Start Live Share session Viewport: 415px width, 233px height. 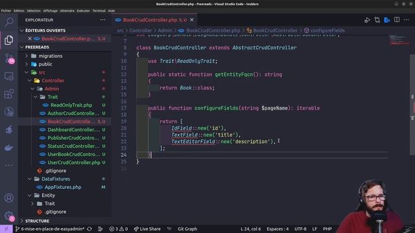point(147,228)
